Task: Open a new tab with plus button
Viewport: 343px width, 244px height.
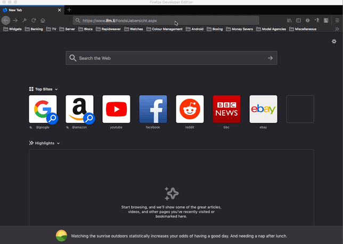Action: click(69, 10)
